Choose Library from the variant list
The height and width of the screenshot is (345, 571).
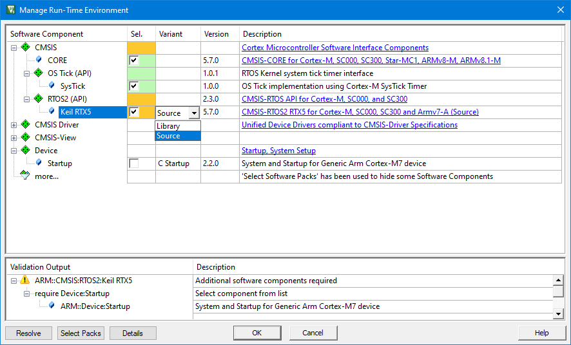[168, 126]
